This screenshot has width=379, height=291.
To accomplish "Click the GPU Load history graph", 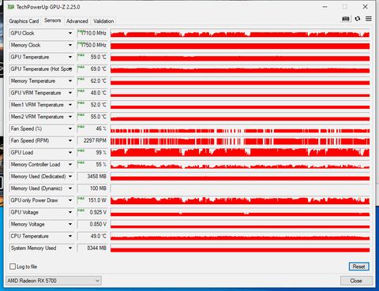I will tap(240, 152).
